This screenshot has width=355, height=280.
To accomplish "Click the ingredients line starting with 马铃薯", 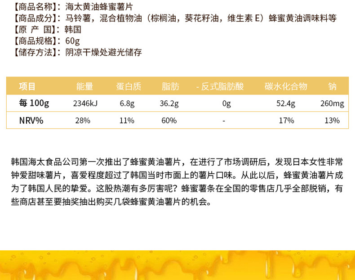I will 201,18.
